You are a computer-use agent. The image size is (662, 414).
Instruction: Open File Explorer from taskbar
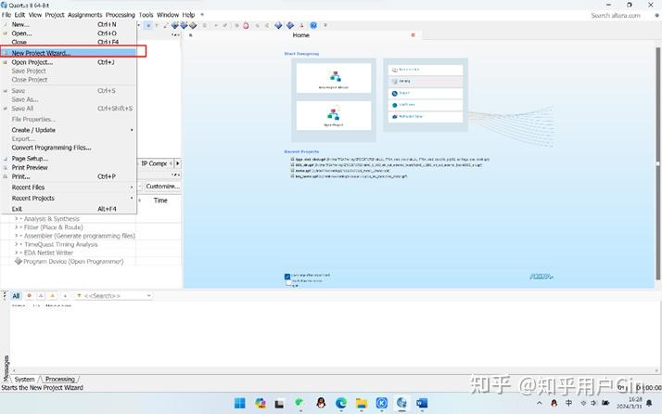tap(362, 404)
